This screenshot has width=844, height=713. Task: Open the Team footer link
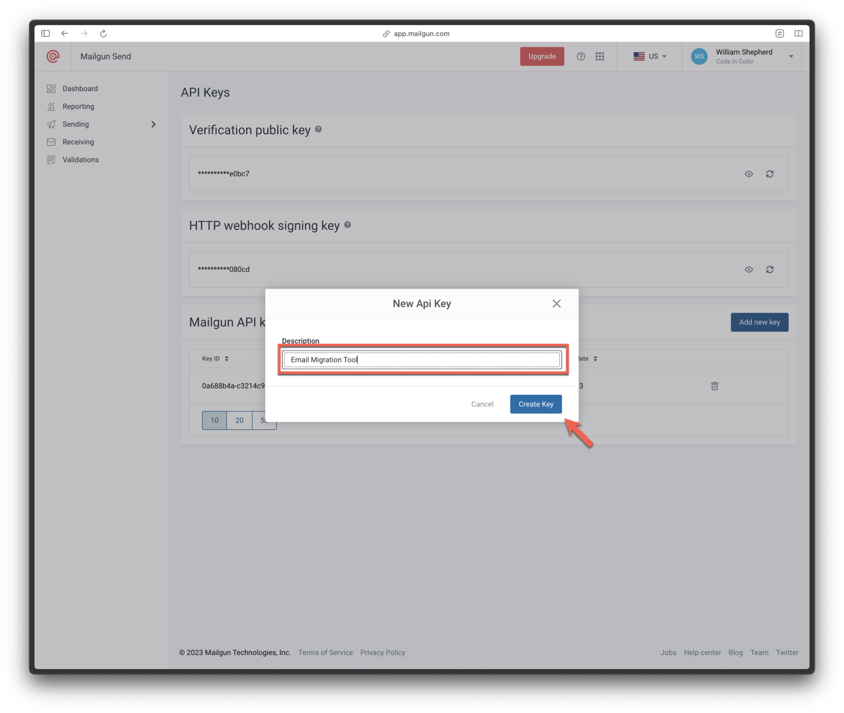point(759,653)
